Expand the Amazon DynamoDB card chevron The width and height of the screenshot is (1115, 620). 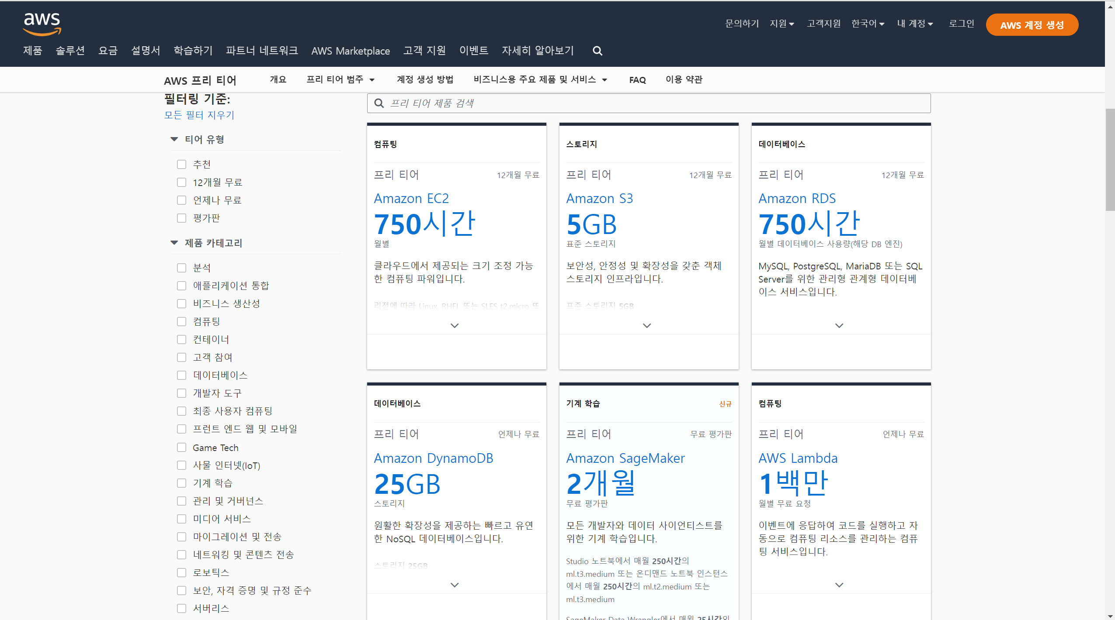coord(455,585)
